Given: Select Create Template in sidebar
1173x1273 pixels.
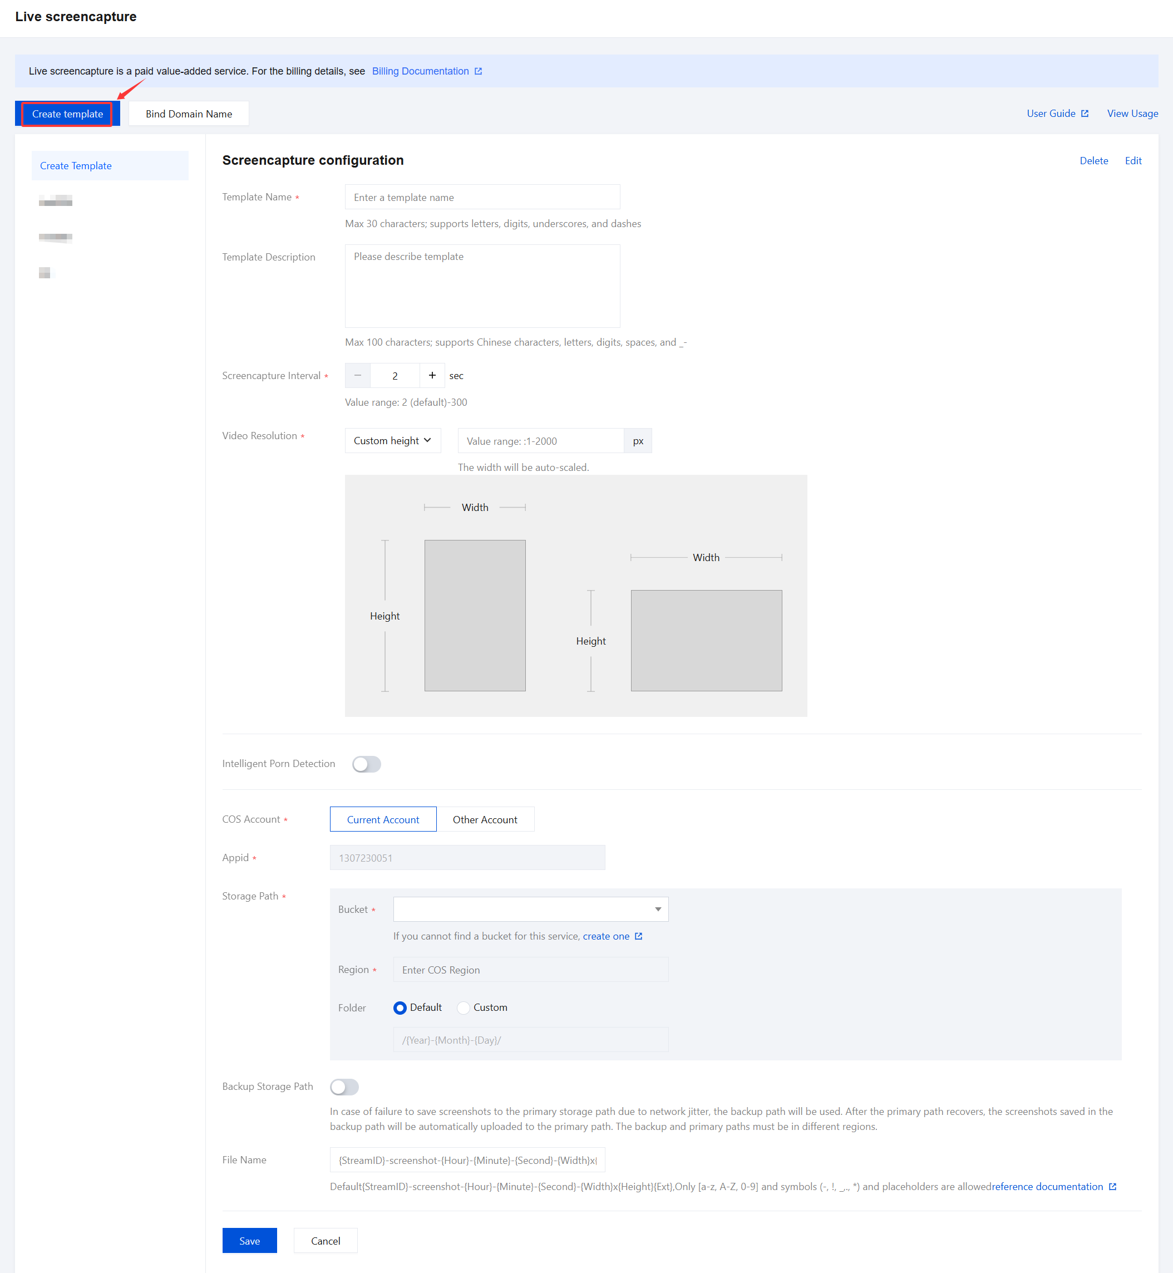Looking at the screenshot, I should [x=76, y=166].
